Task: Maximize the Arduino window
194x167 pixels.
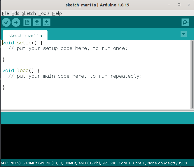Action: (179, 5)
